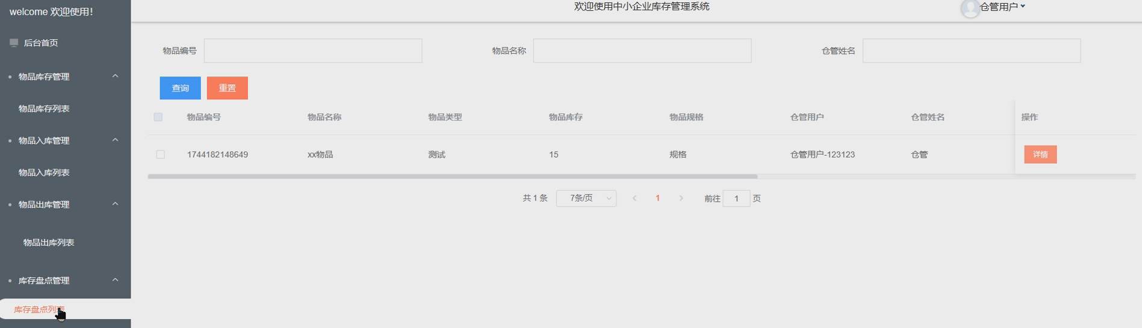Click the 库存盘点管理 section title
The image size is (1142, 328).
44,280
